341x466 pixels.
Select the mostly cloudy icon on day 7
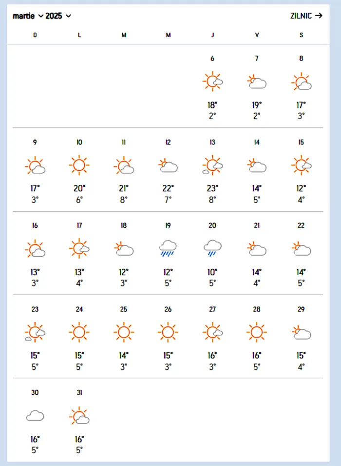pos(257,81)
